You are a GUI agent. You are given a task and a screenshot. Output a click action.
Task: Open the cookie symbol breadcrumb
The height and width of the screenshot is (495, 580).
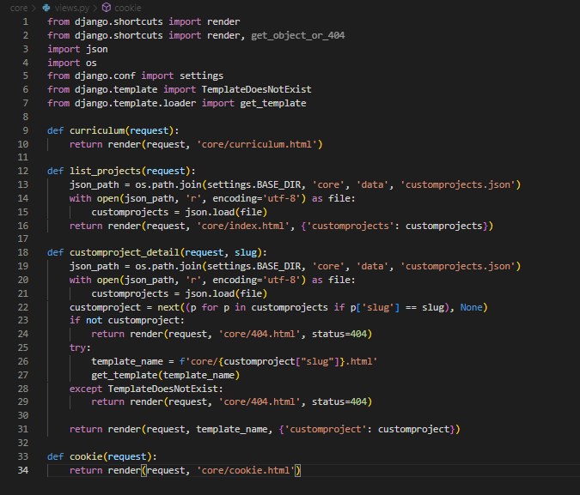[x=129, y=6]
